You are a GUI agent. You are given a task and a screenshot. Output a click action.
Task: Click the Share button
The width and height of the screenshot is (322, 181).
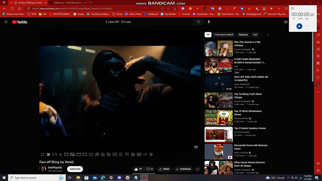click(x=164, y=169)
